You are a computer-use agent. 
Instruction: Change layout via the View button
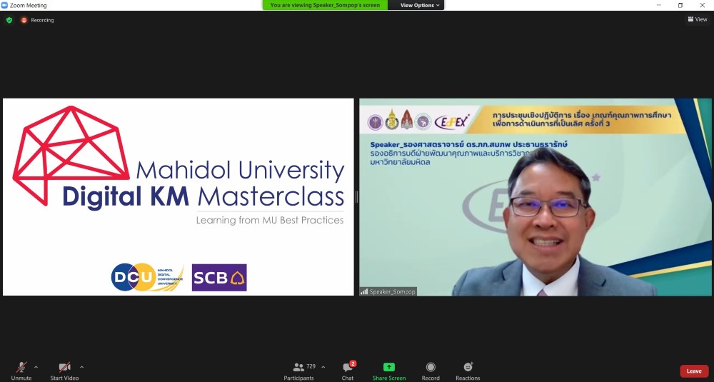coord(697,19)
